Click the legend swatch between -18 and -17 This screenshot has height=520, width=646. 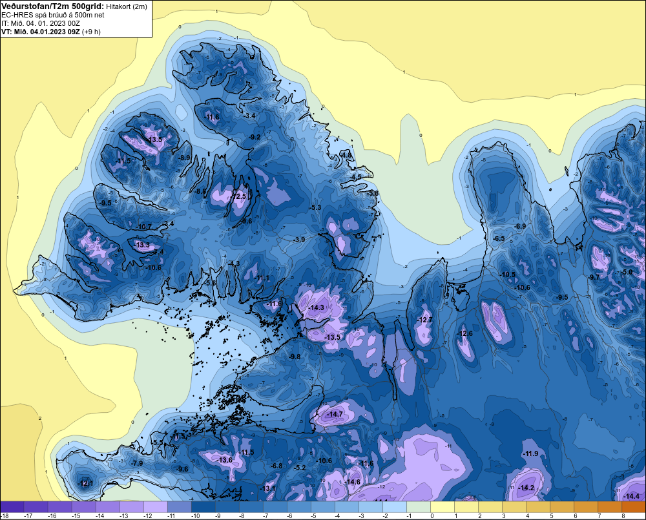[x=12, y=506]
